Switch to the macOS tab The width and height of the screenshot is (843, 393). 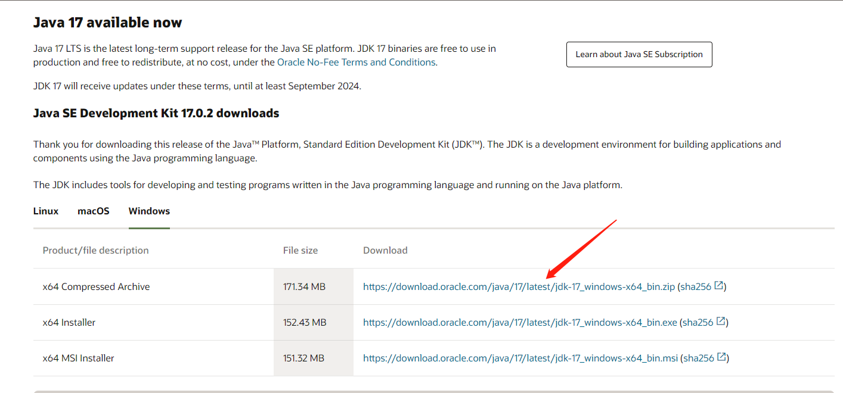[x=94, y=211]
